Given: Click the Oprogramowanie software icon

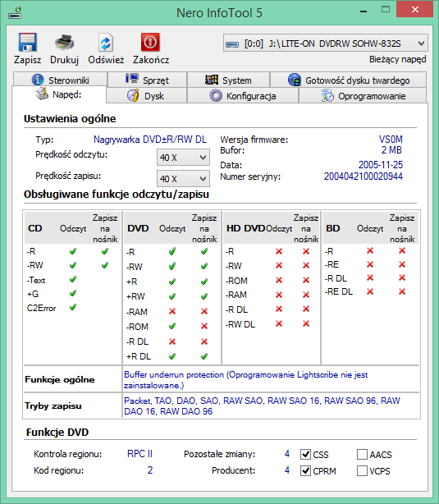Looking at the screenshot, I should coord(327,95).
